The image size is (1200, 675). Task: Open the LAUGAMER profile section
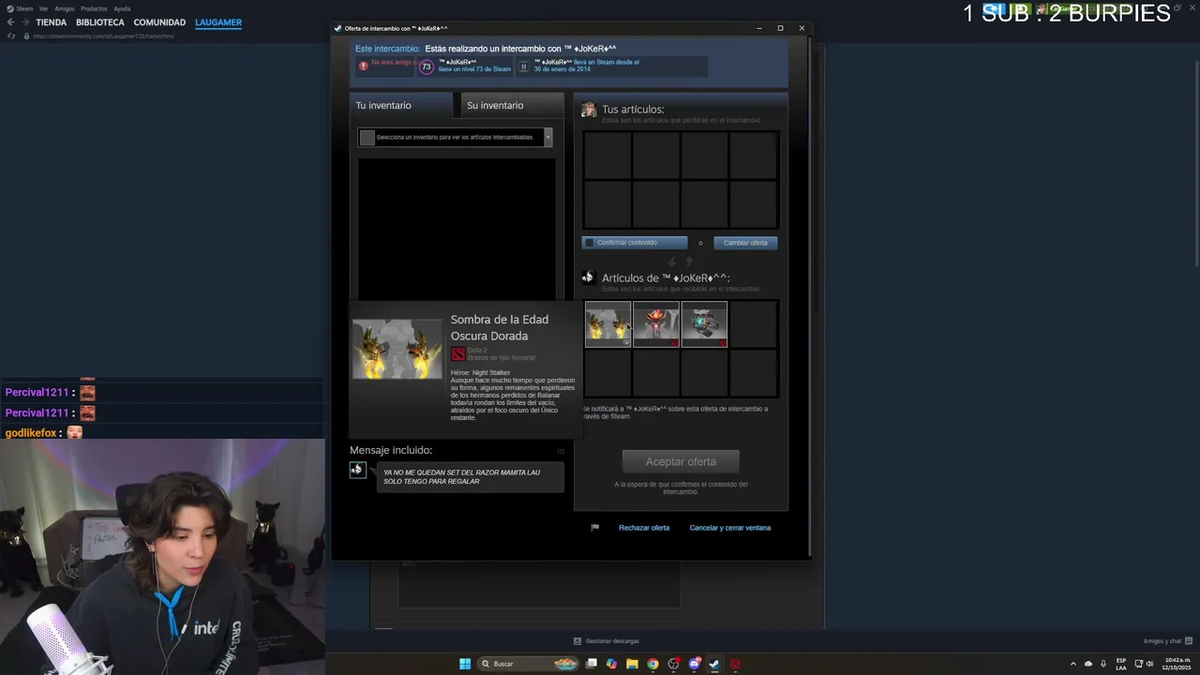tap(218, 22)
